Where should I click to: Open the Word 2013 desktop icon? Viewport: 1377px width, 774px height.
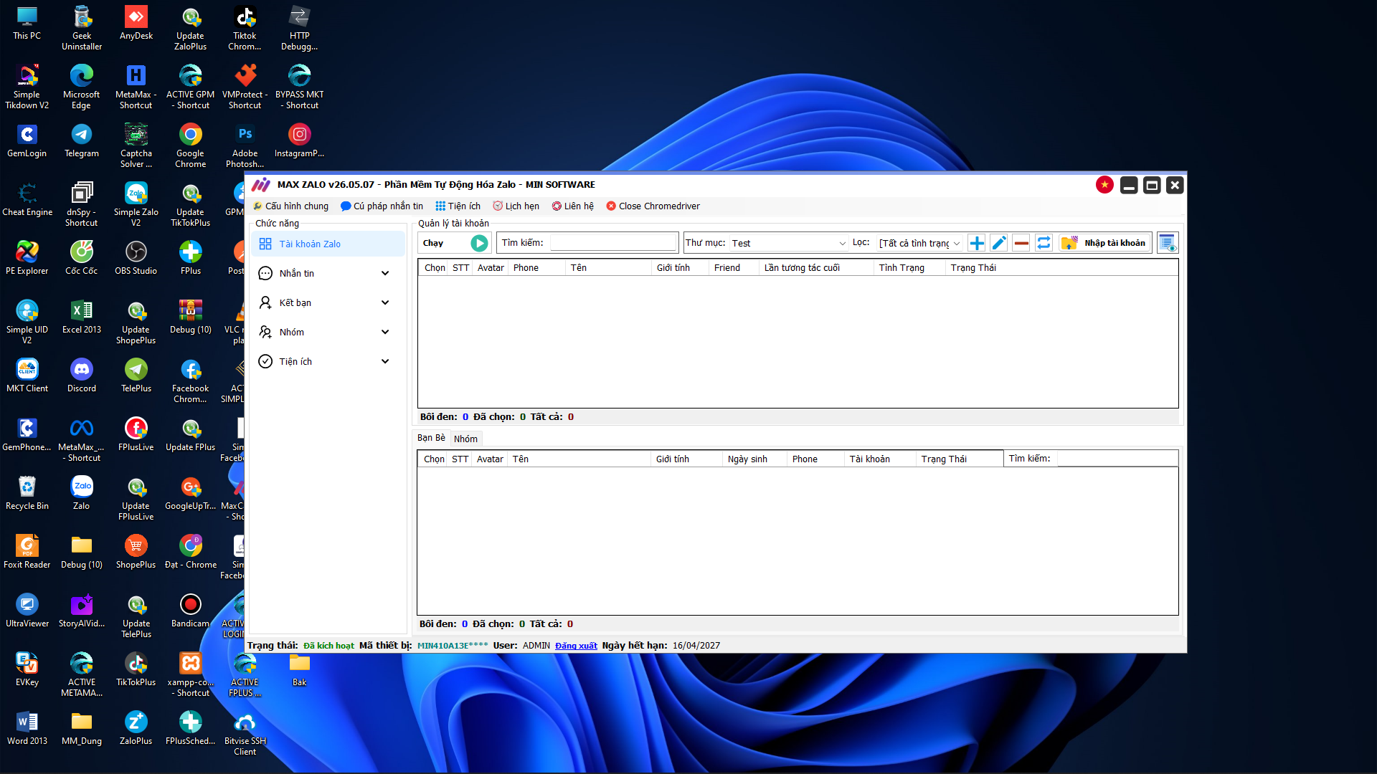click(27, 728)
